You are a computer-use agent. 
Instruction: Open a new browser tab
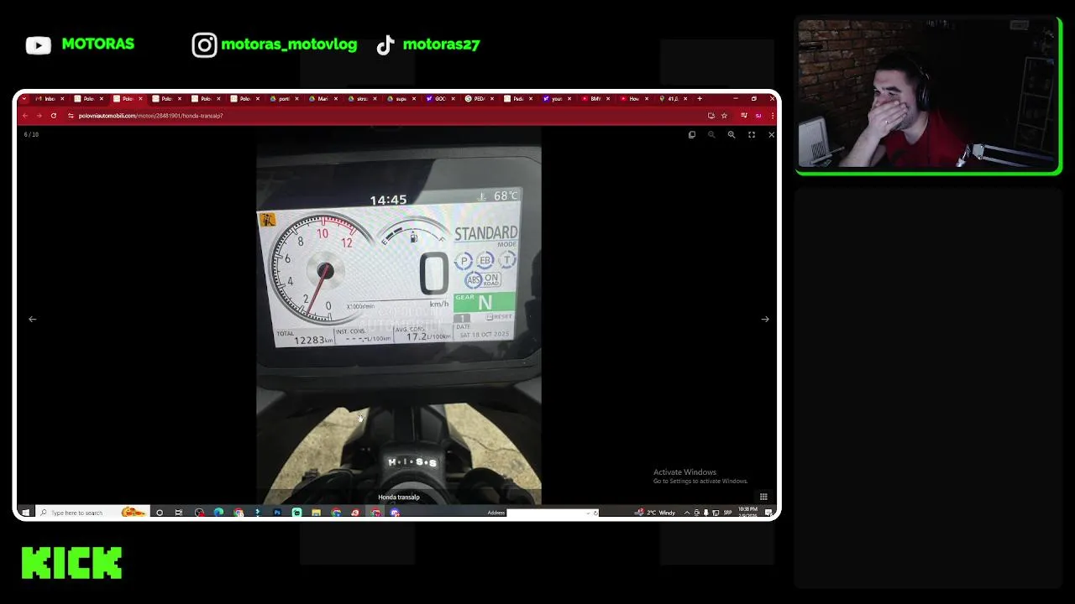click(699, 99)
